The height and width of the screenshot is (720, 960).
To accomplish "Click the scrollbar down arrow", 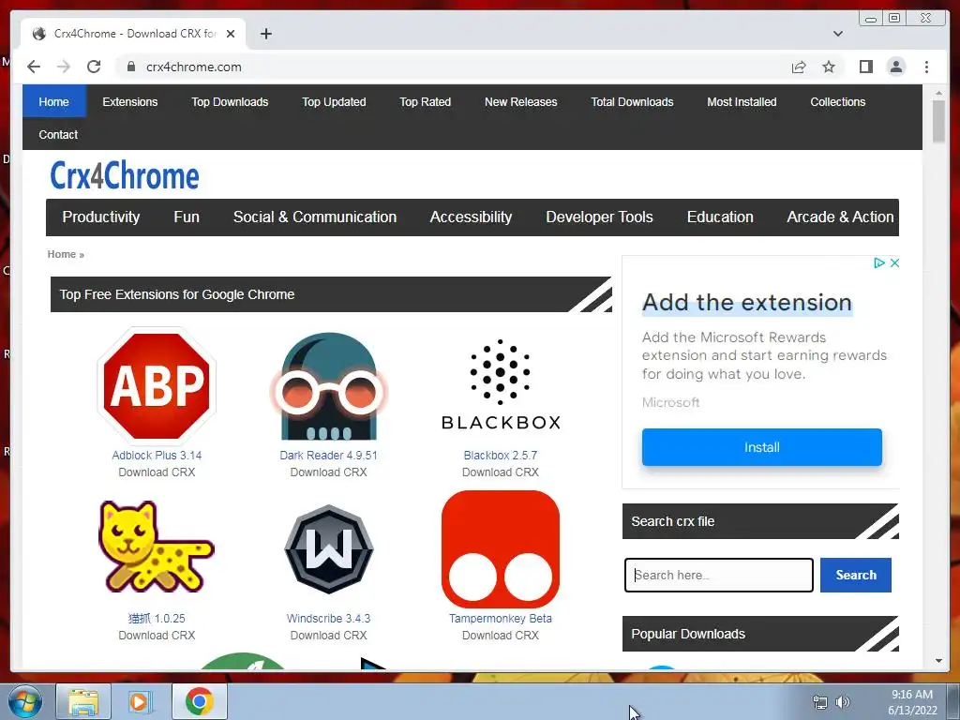I will pos(938,661).
